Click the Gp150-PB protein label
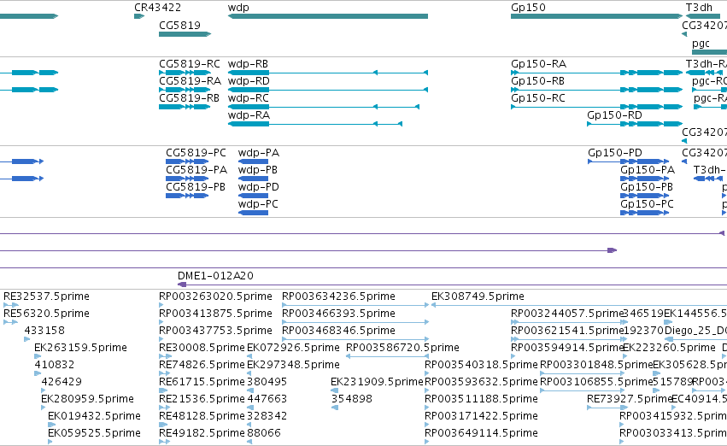 647,187
